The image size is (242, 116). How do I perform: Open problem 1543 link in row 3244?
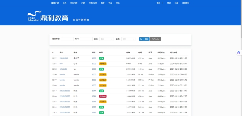click(94, 107)
